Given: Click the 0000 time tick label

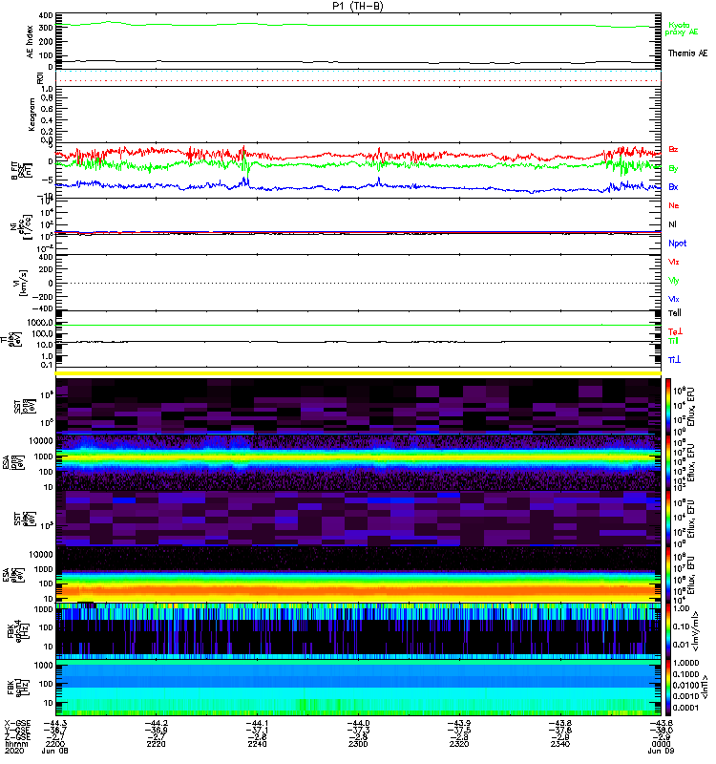Looking at the screenshot, I should tap(661, 744).
